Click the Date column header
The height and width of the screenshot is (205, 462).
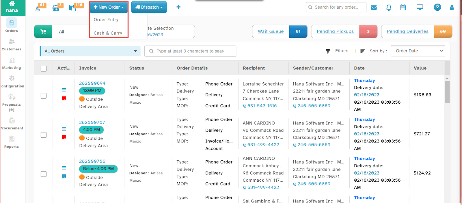[359, 68]
